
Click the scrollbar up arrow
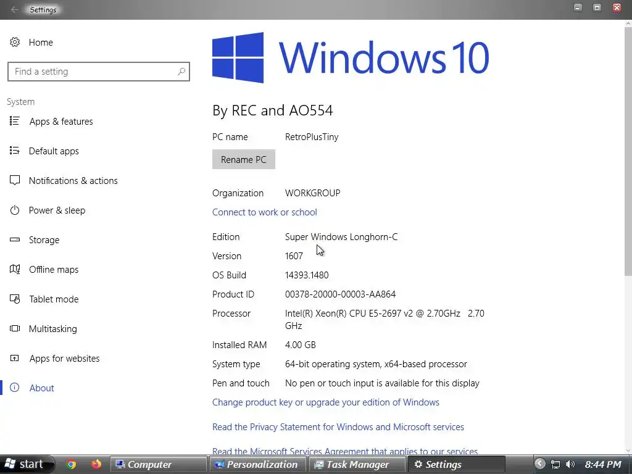(628, 23)
